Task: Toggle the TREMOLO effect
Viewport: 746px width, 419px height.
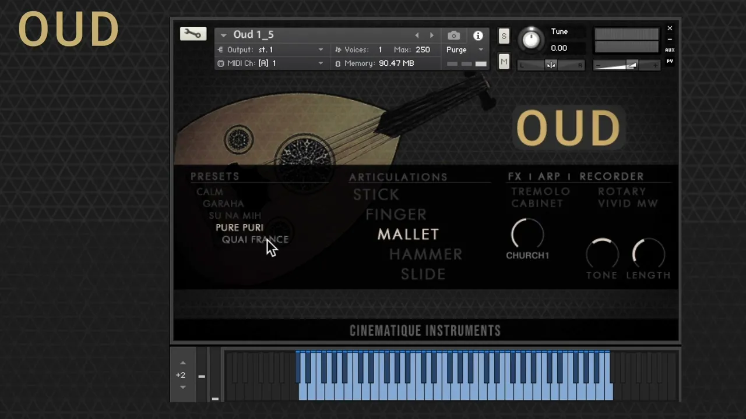Action: [540, 191]
